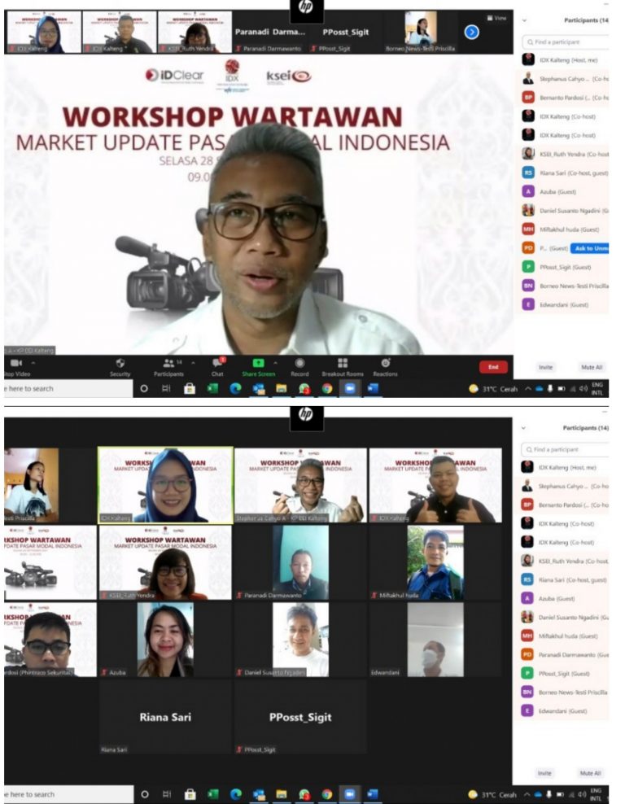Click red End meeting button
Viewport: 625px width, 804px height.
point(493,367)
